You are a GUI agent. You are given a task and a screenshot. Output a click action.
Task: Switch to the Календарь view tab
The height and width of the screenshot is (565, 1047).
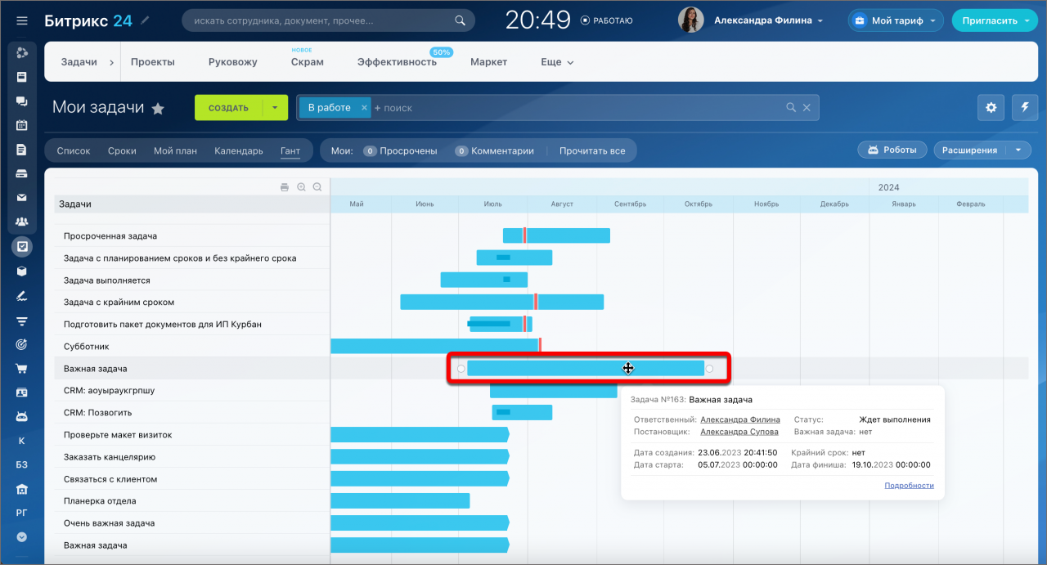238,150
